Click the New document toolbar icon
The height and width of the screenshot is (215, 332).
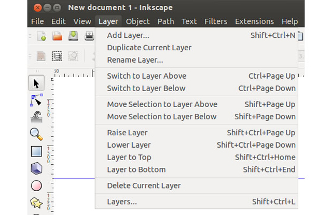[41, 36]
